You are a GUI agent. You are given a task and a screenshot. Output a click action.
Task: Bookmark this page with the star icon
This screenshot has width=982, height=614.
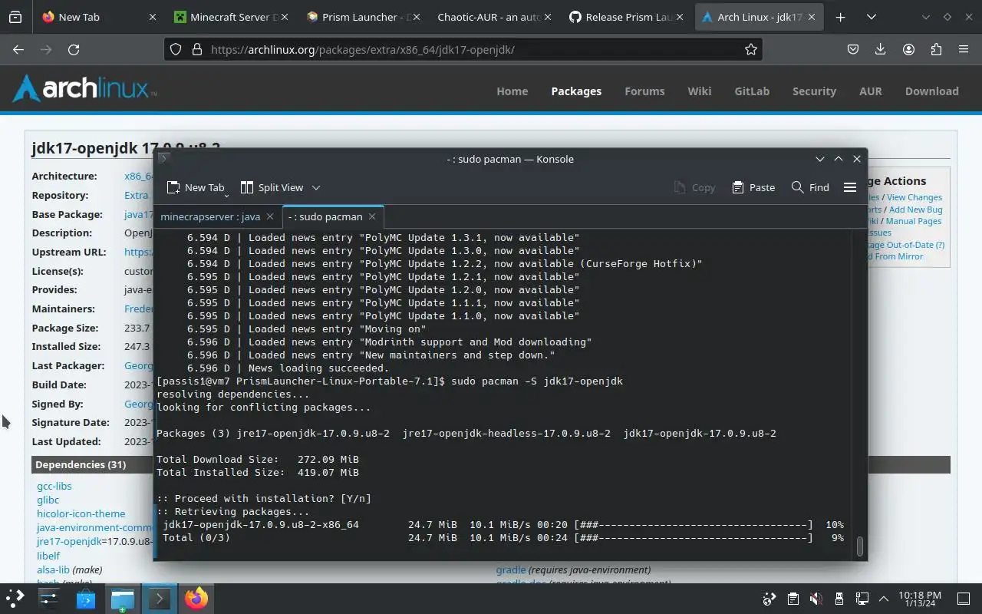point(751,49)
